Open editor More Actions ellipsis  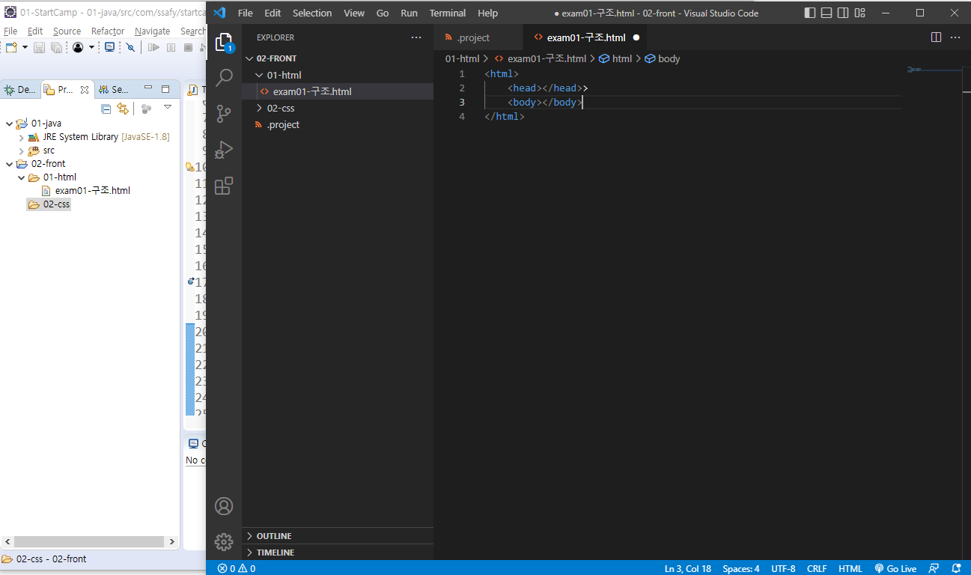click(x=955, y=37)
